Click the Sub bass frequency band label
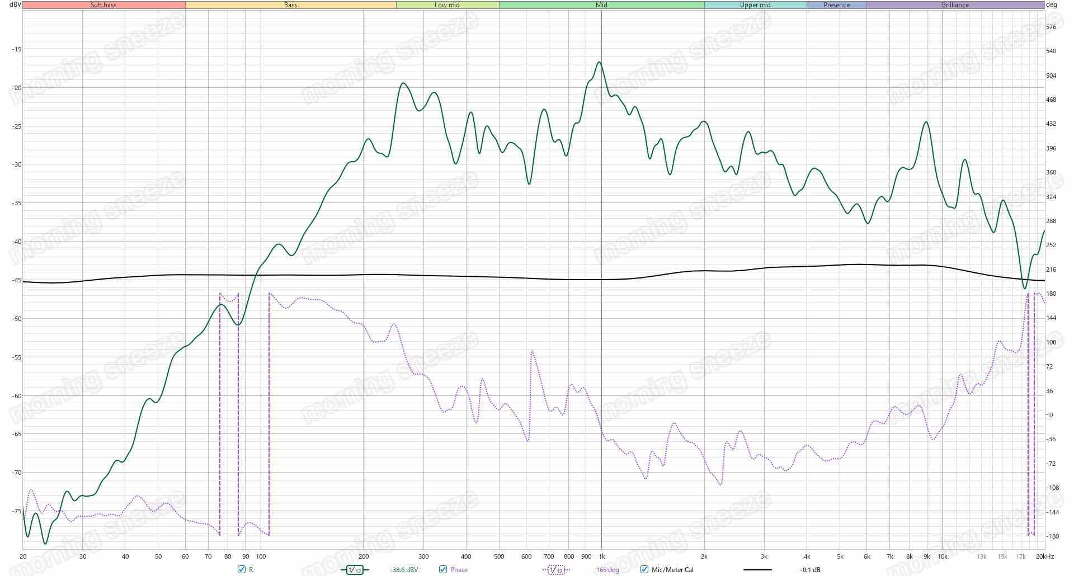 (x=103, y=5)
